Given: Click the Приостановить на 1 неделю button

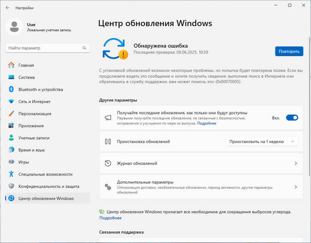Looking at the screenshot, I should pyautogui.click(x=256, y=142).
